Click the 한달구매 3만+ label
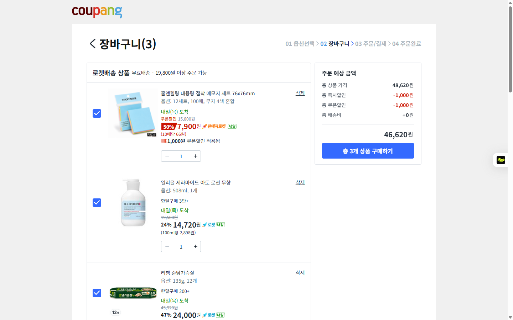The image size is (513, 320). 175,201
